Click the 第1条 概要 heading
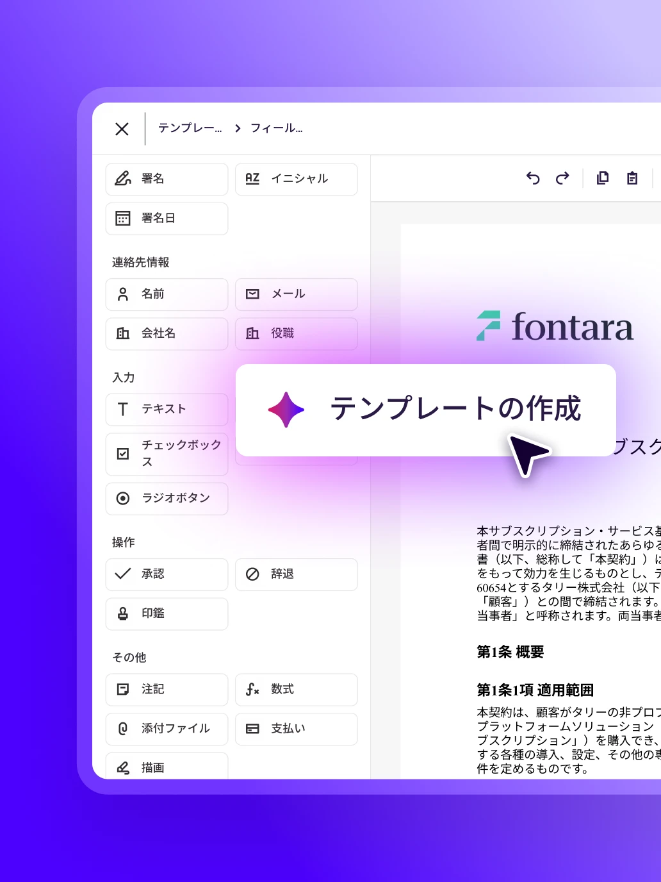The image size is (661, 882). pyautogui.click(x=510, y=652)
